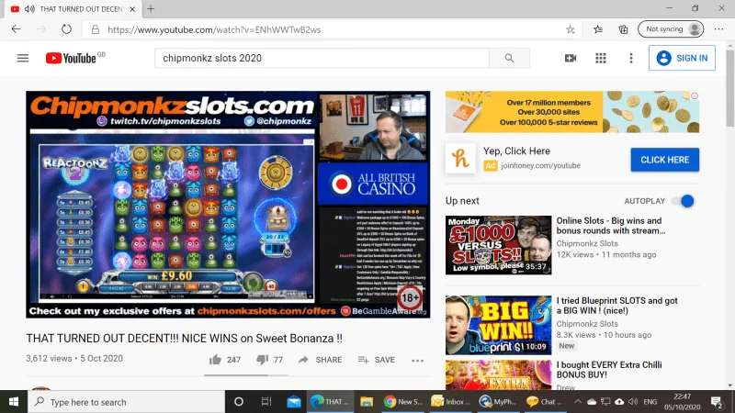Click the Not syncing profile button
735x413 pixels.
pos(671,29)
